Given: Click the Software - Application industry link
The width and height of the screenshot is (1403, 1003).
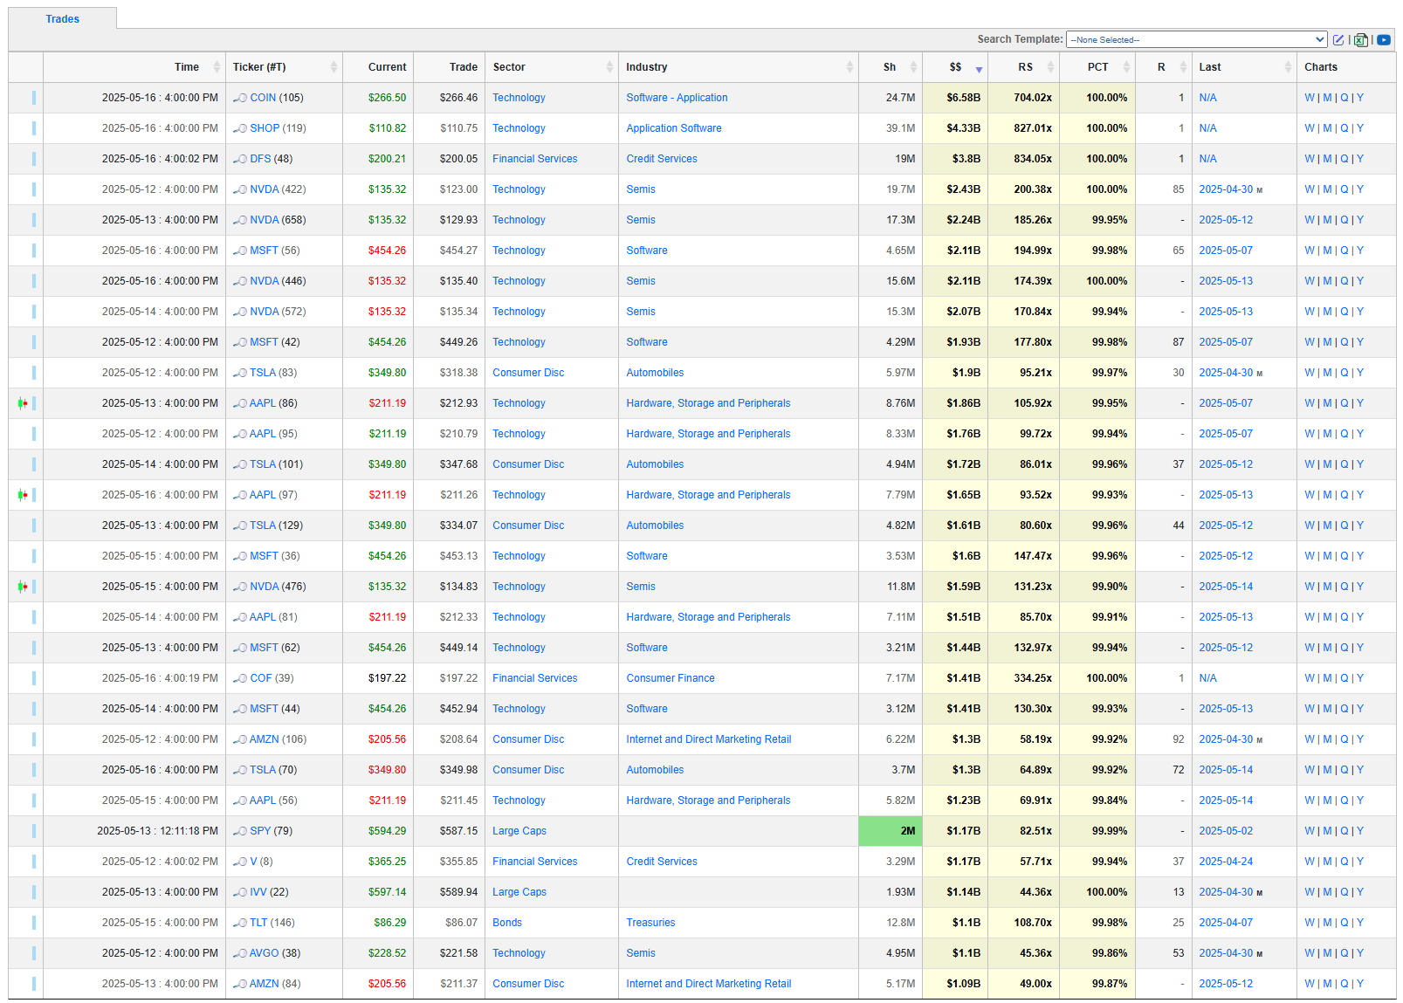Looking at the screenshot, I should pyautogui.click(x=677, y=98).
